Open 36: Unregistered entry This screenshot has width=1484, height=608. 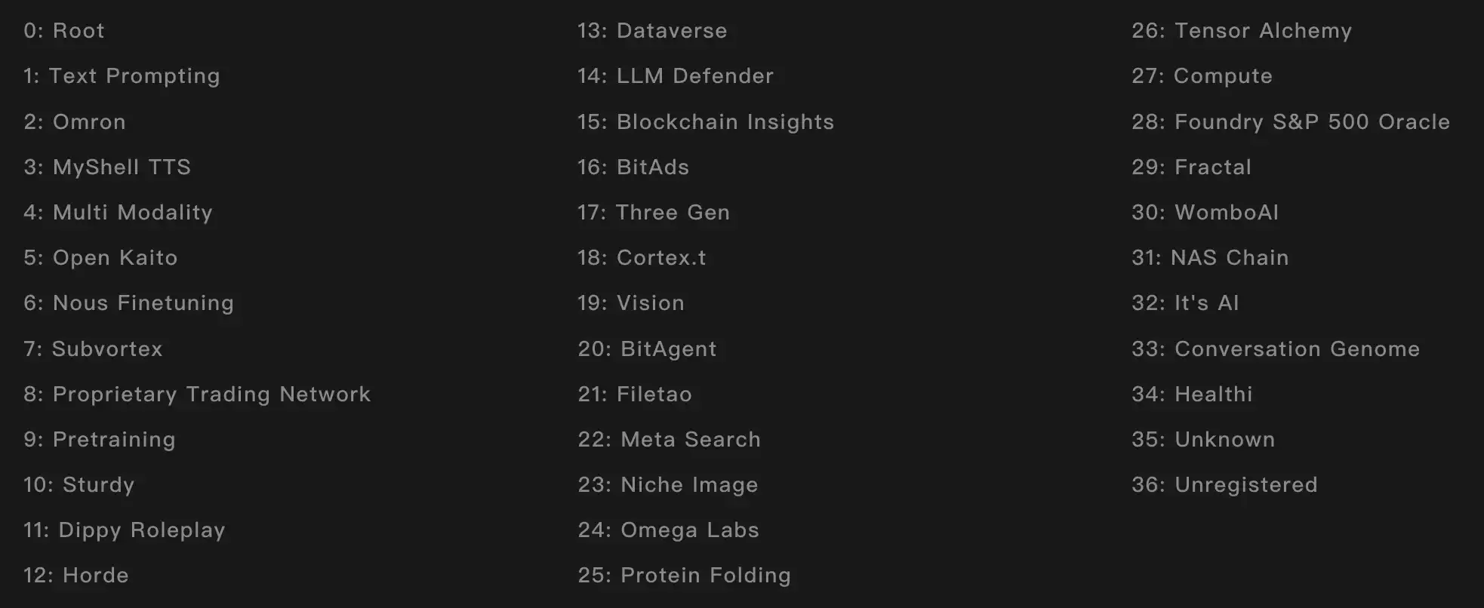(x=1224, y=485)
